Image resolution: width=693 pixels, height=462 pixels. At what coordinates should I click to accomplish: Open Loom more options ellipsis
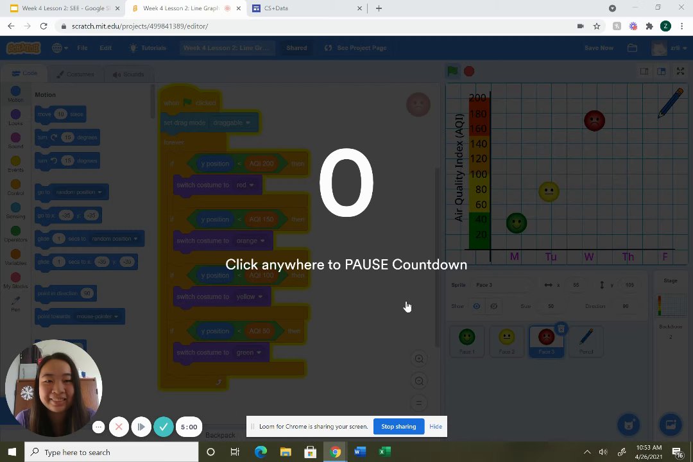pos(99,427)
